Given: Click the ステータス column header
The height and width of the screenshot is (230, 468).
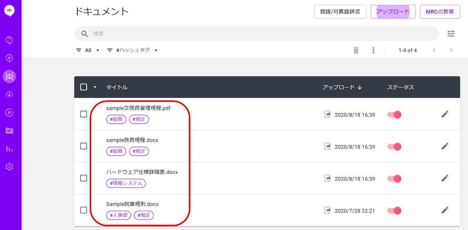Looking at the screenshot, I should click(401, 87).
